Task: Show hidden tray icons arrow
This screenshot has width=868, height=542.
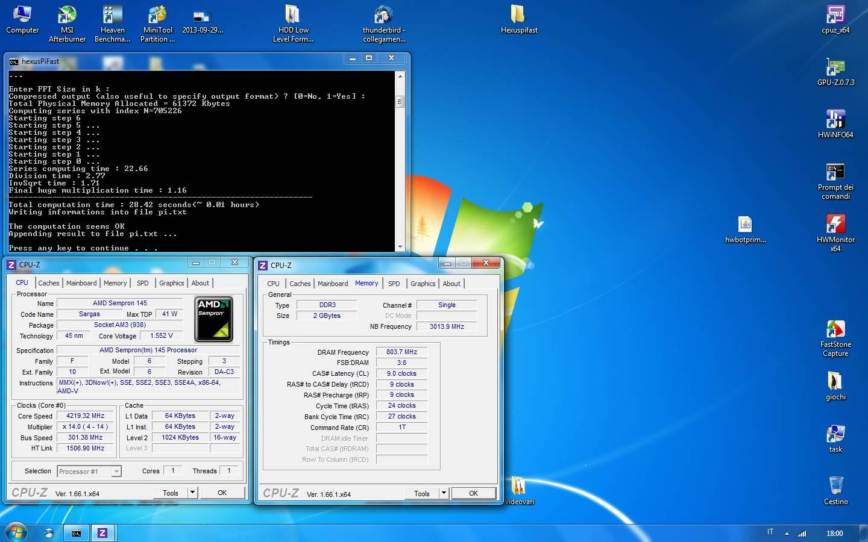Action: pos(786,533)
